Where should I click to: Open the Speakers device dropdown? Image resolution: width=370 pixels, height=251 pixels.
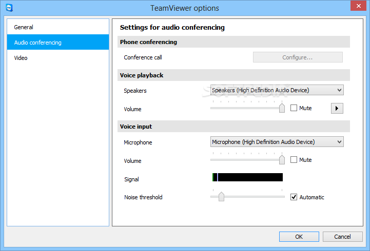[x=277, y=90]
